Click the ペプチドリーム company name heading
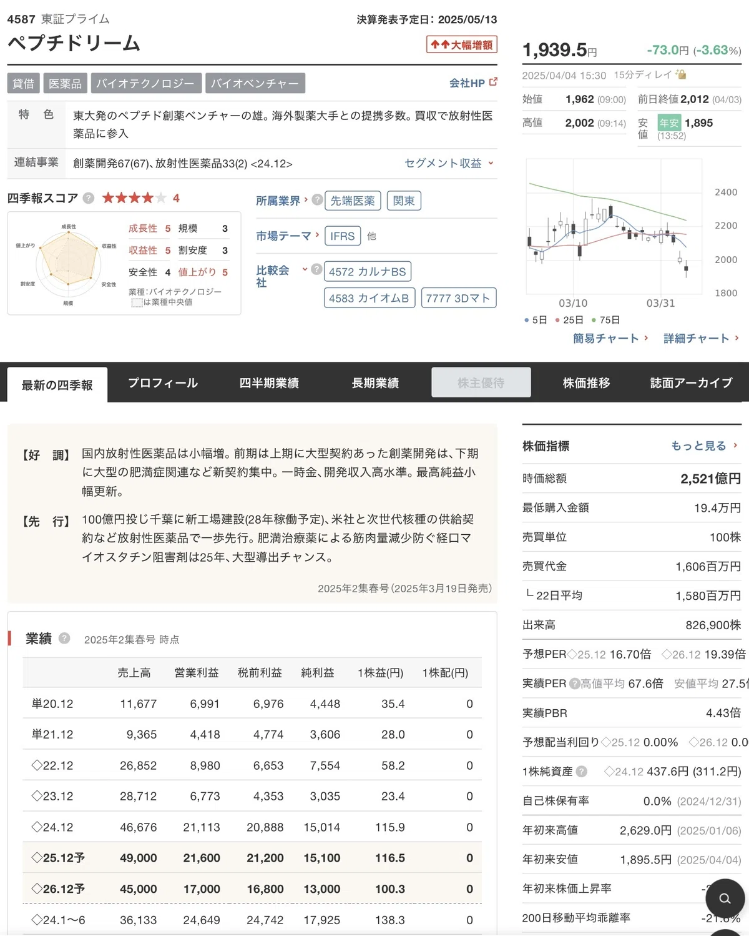 (74, 43)
